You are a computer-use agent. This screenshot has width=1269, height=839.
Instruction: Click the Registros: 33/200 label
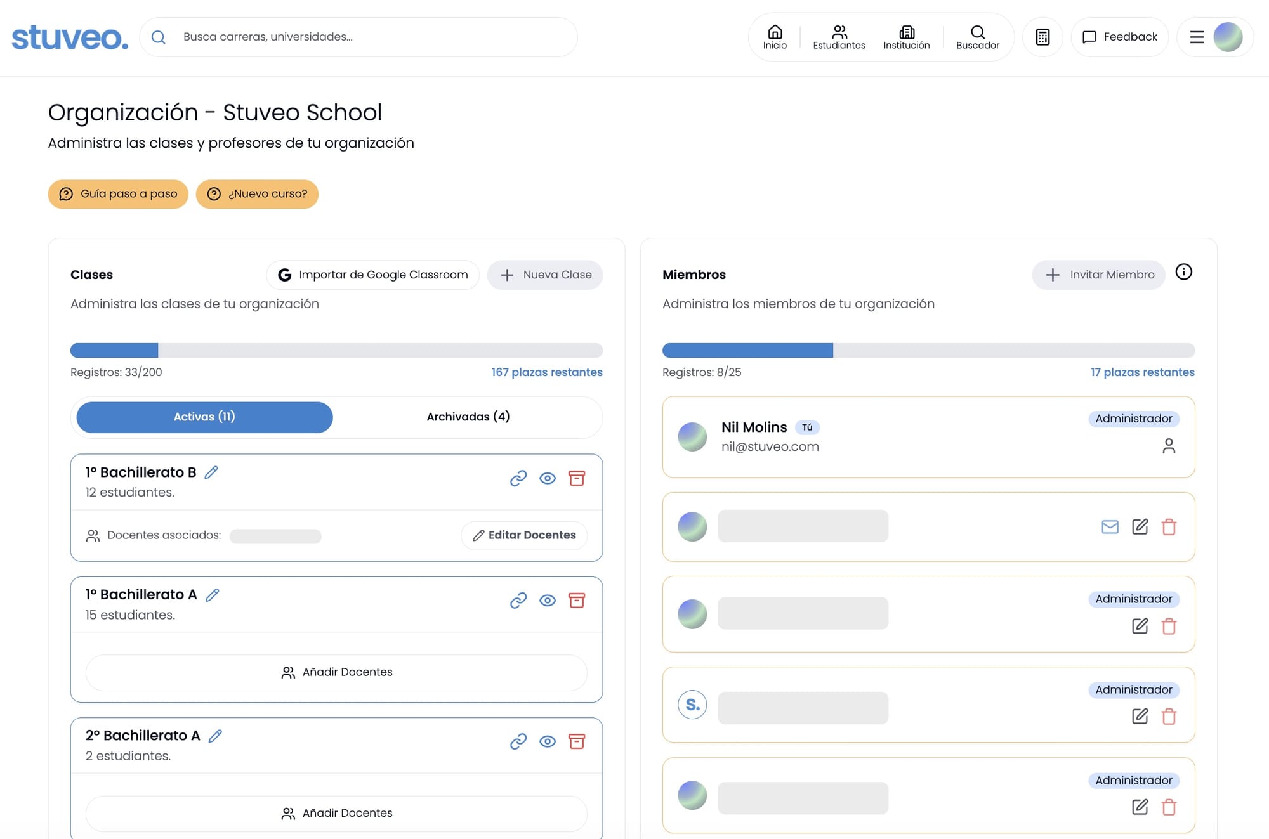click(x=116, y=372)
